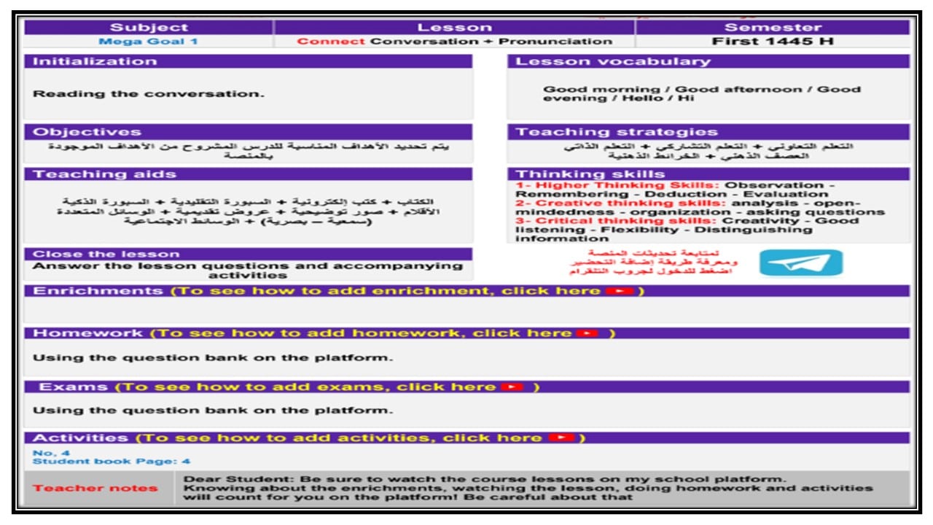Click the 'Objectives' section header

pyautogui.click(x=248, y=132)
